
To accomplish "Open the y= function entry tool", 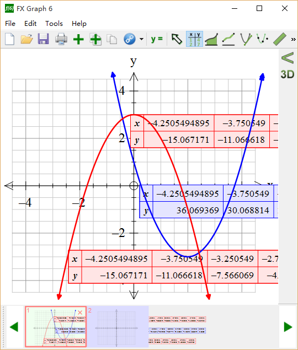I will (157, 39).
